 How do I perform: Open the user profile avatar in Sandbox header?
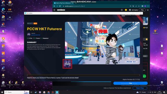130,10
